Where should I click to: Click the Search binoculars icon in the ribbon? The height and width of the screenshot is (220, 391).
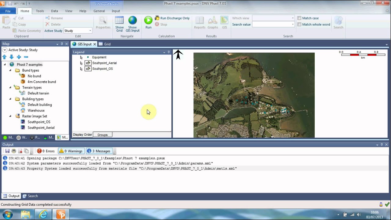[338, 20]
